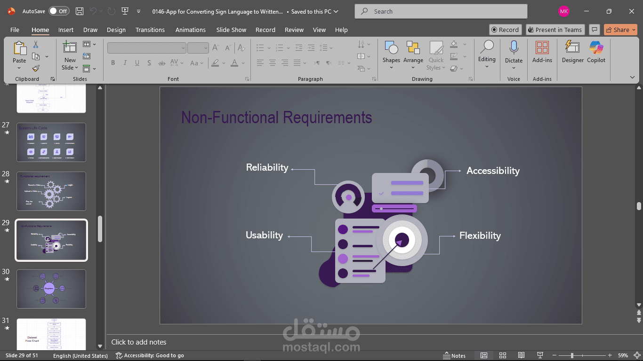Switch to Reading View
Viewport: 643px width, 361px height.
(521, 355)
